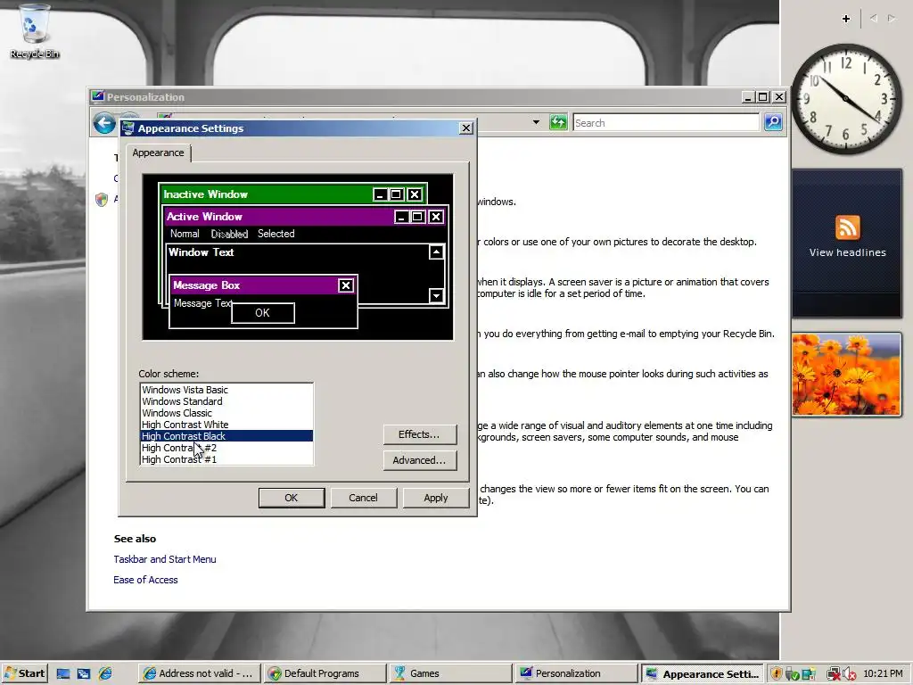Click preview OK button in Message Box
The height and width of the screenshot is (685, 913).
coord(263,313)
